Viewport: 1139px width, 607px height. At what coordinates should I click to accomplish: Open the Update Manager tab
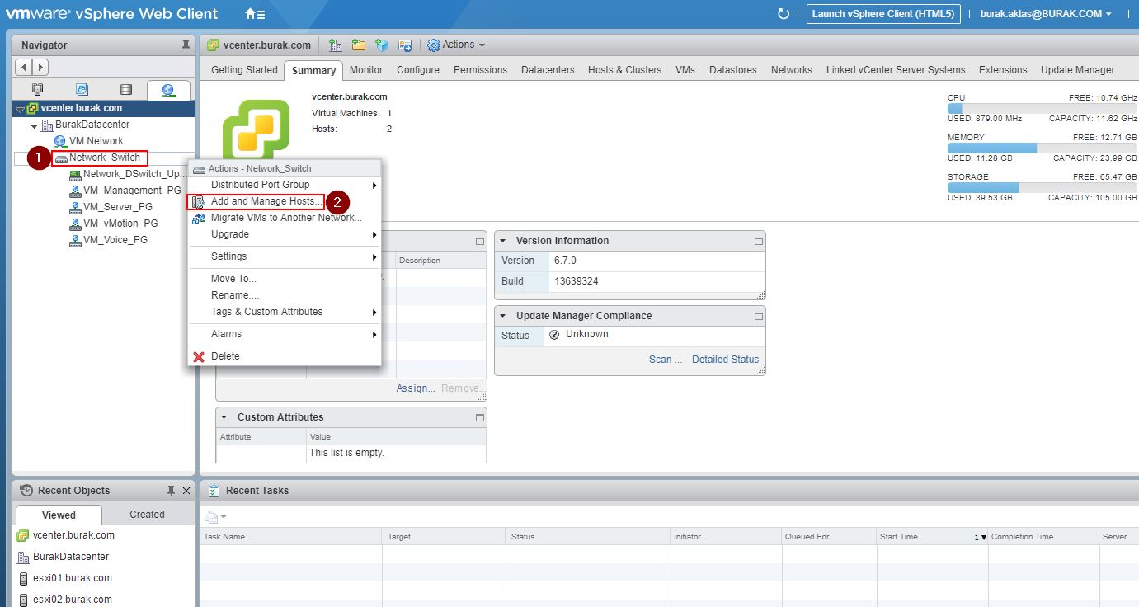pyautogui.click(x=1077, y=70)
